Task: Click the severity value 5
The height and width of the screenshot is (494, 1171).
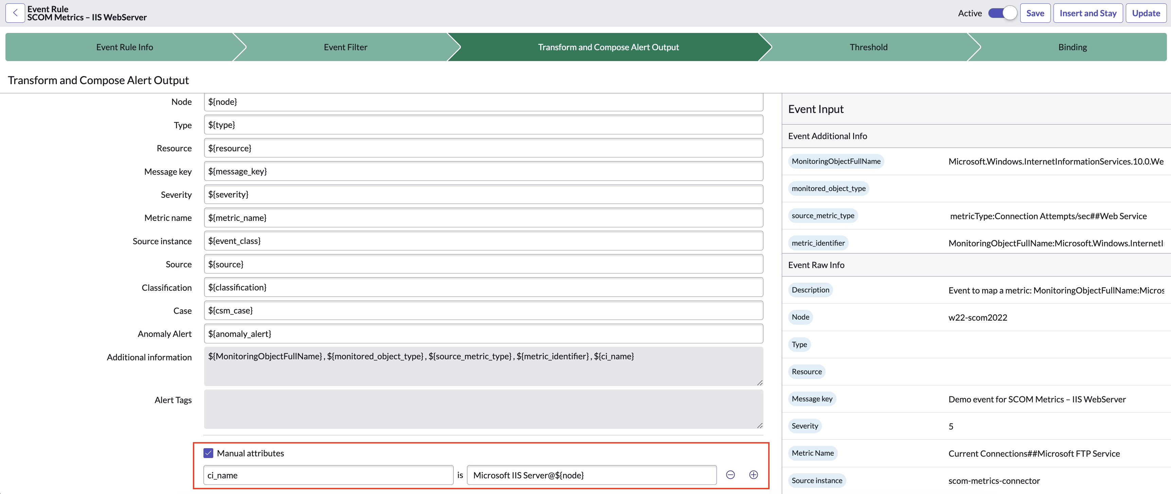Action: (951, 426)
